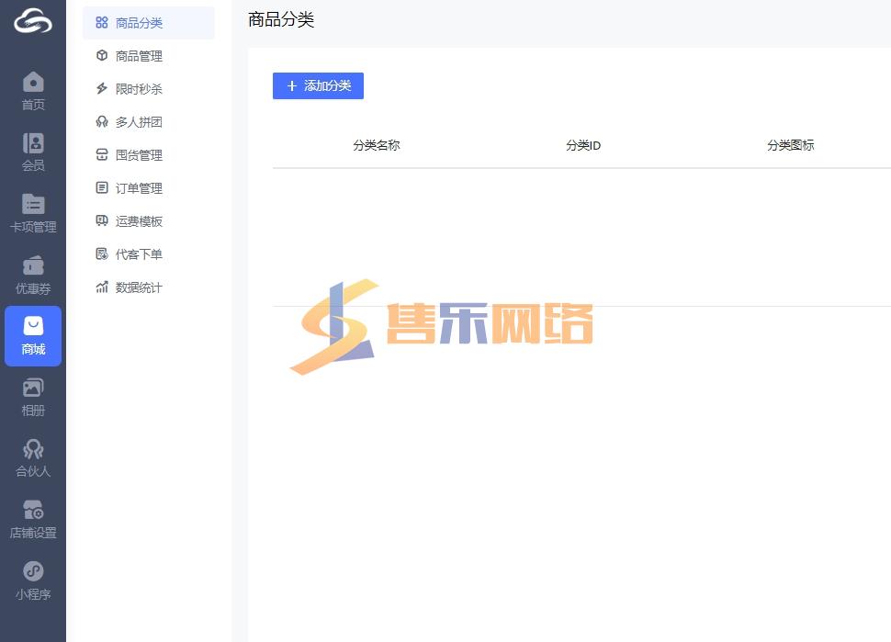Click the cloud logo icon
This screenshot has width=891, height=642.
tap(33, 21)
